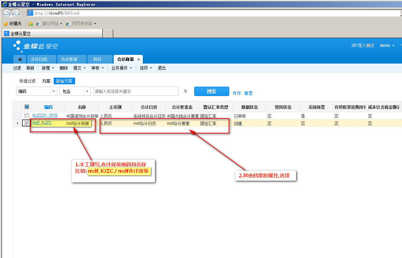Click the browser forward arrow button
Screen dimensions: 402x258
coord(16,13)
